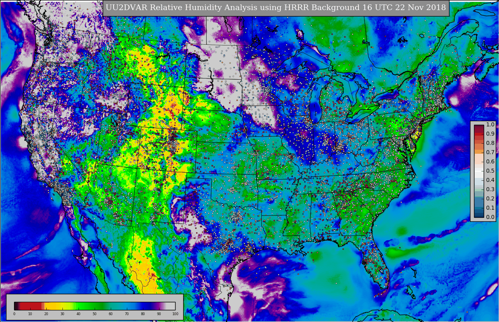The width and height of the screenshot is (499, 322).
Task: Click the '90' tick label on humidity colorbar
Action: [159, 314]
